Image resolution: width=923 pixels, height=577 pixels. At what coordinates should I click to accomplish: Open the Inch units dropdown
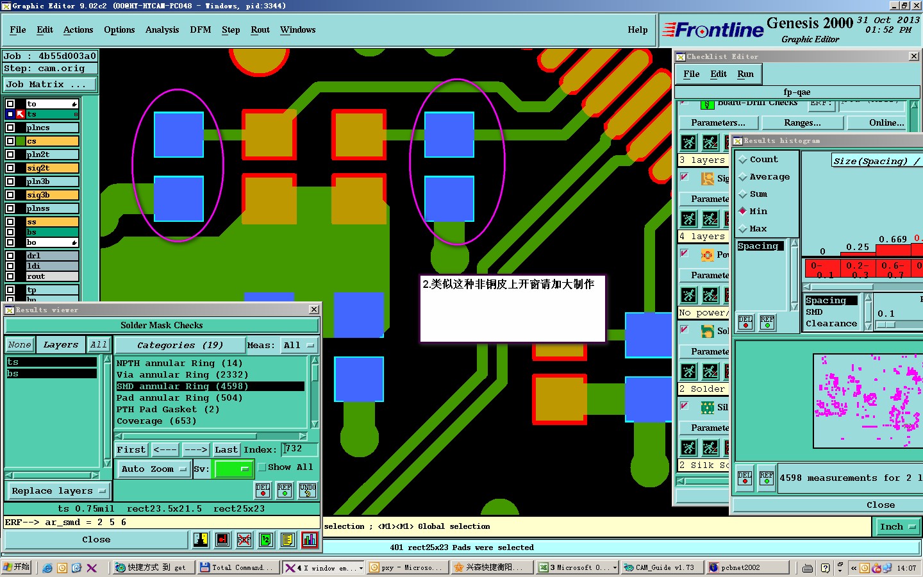click(897, 527)
